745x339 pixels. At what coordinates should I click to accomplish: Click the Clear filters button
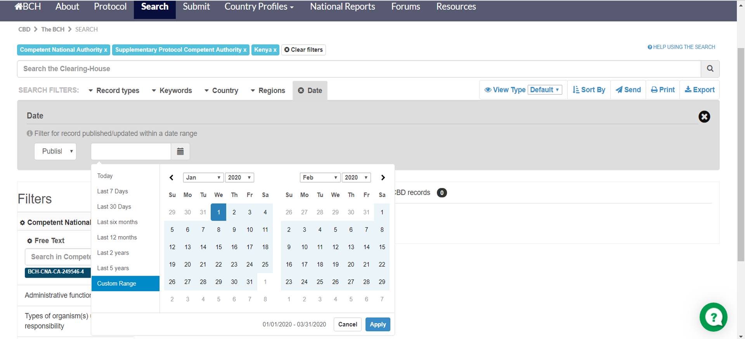[303, 50]
